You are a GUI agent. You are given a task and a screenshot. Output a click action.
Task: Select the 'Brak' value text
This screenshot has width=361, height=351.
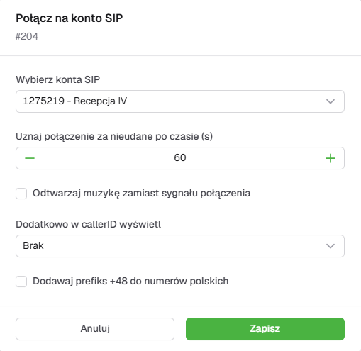33,246
